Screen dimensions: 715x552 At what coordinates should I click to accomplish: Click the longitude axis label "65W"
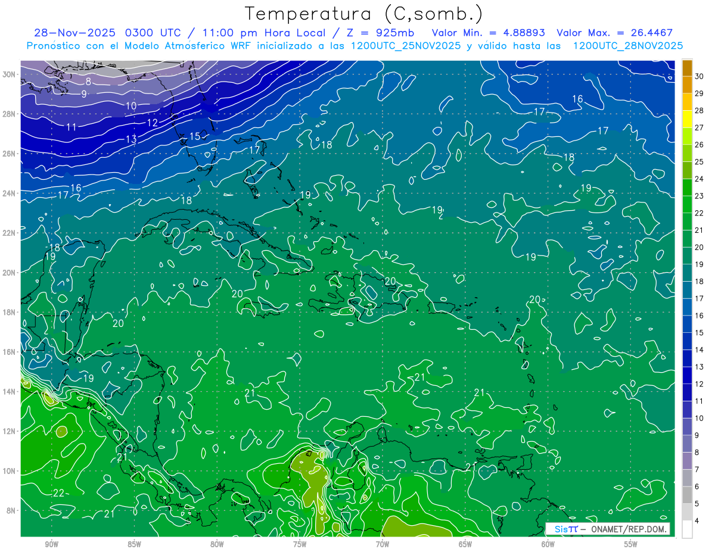[x=465, y=545]
